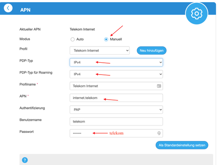Screen dimensions: 224x165
Task: Select the Manuell mode radio button
Action: pos(106,39)
